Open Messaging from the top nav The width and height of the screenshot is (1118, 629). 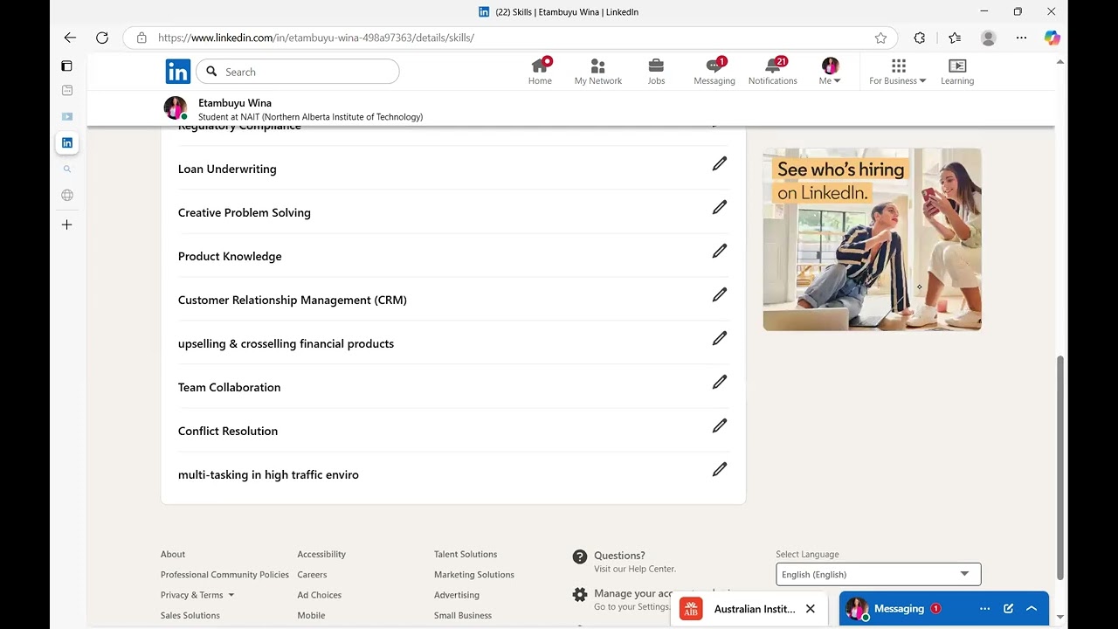tap(714, 72)
